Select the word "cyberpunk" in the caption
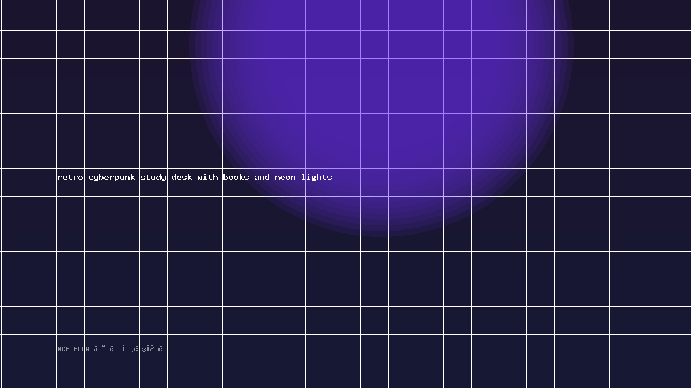The image size is (691, 388). coord(112,178)
